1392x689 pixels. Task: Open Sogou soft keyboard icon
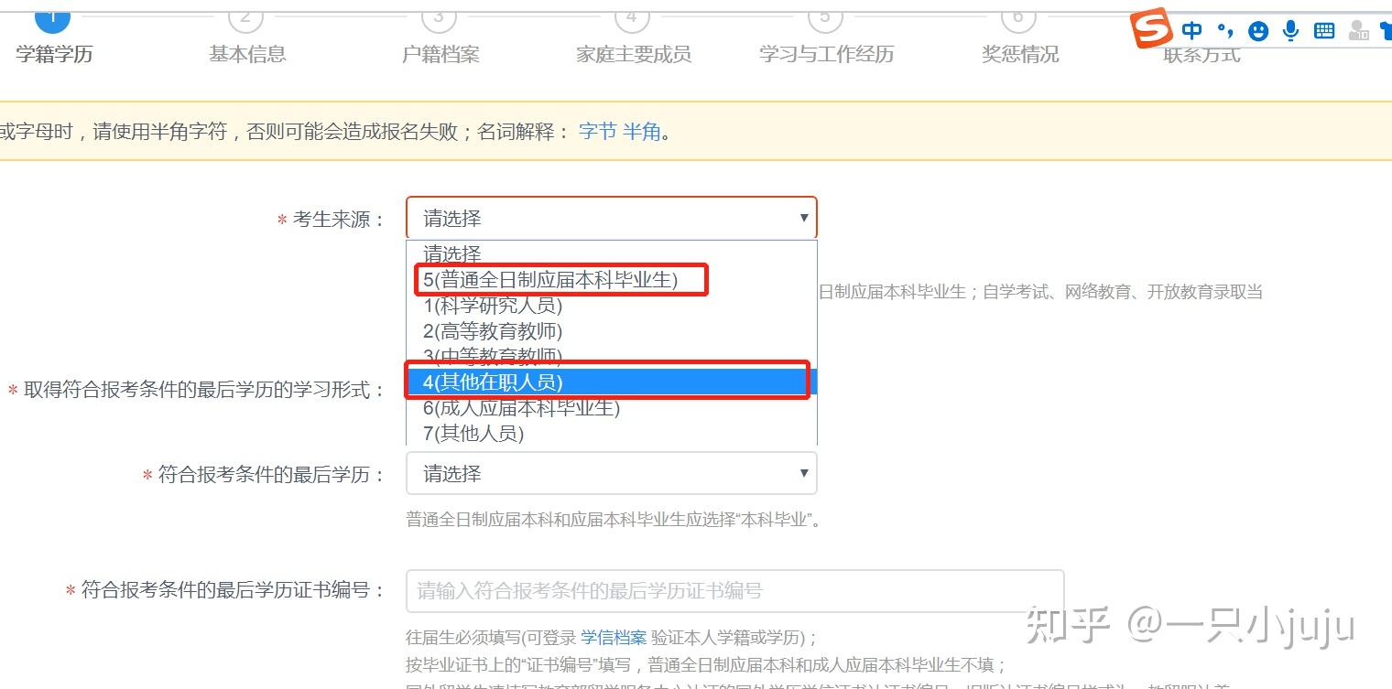(1324, 31)
